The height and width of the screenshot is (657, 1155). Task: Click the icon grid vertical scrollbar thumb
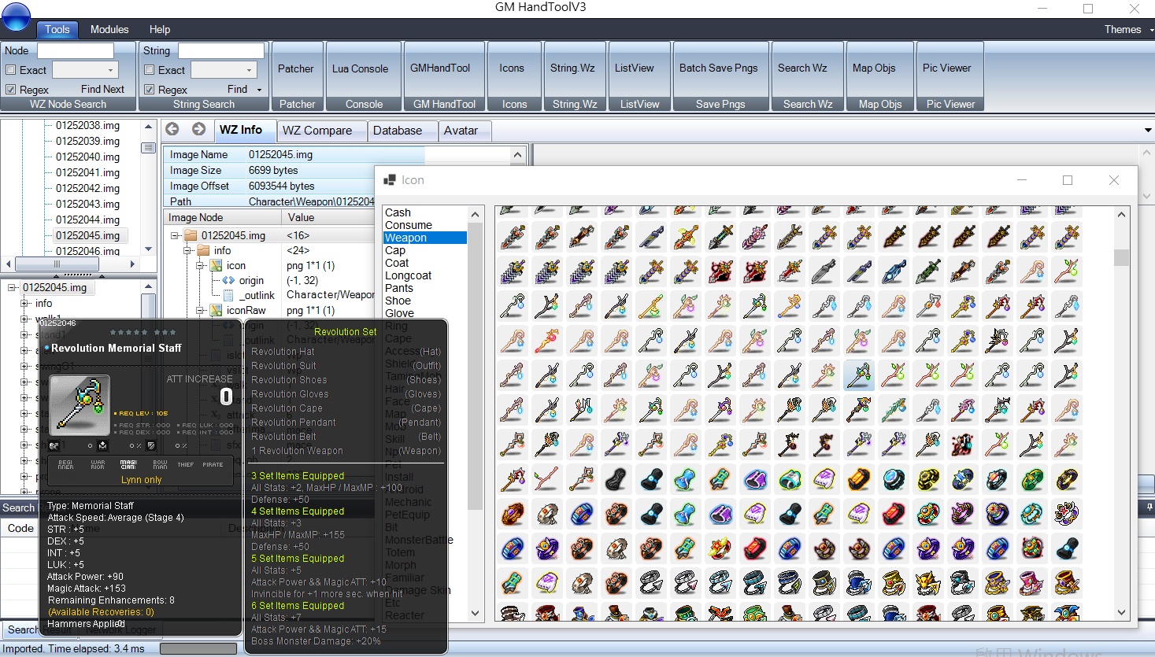click(1121, 257)
